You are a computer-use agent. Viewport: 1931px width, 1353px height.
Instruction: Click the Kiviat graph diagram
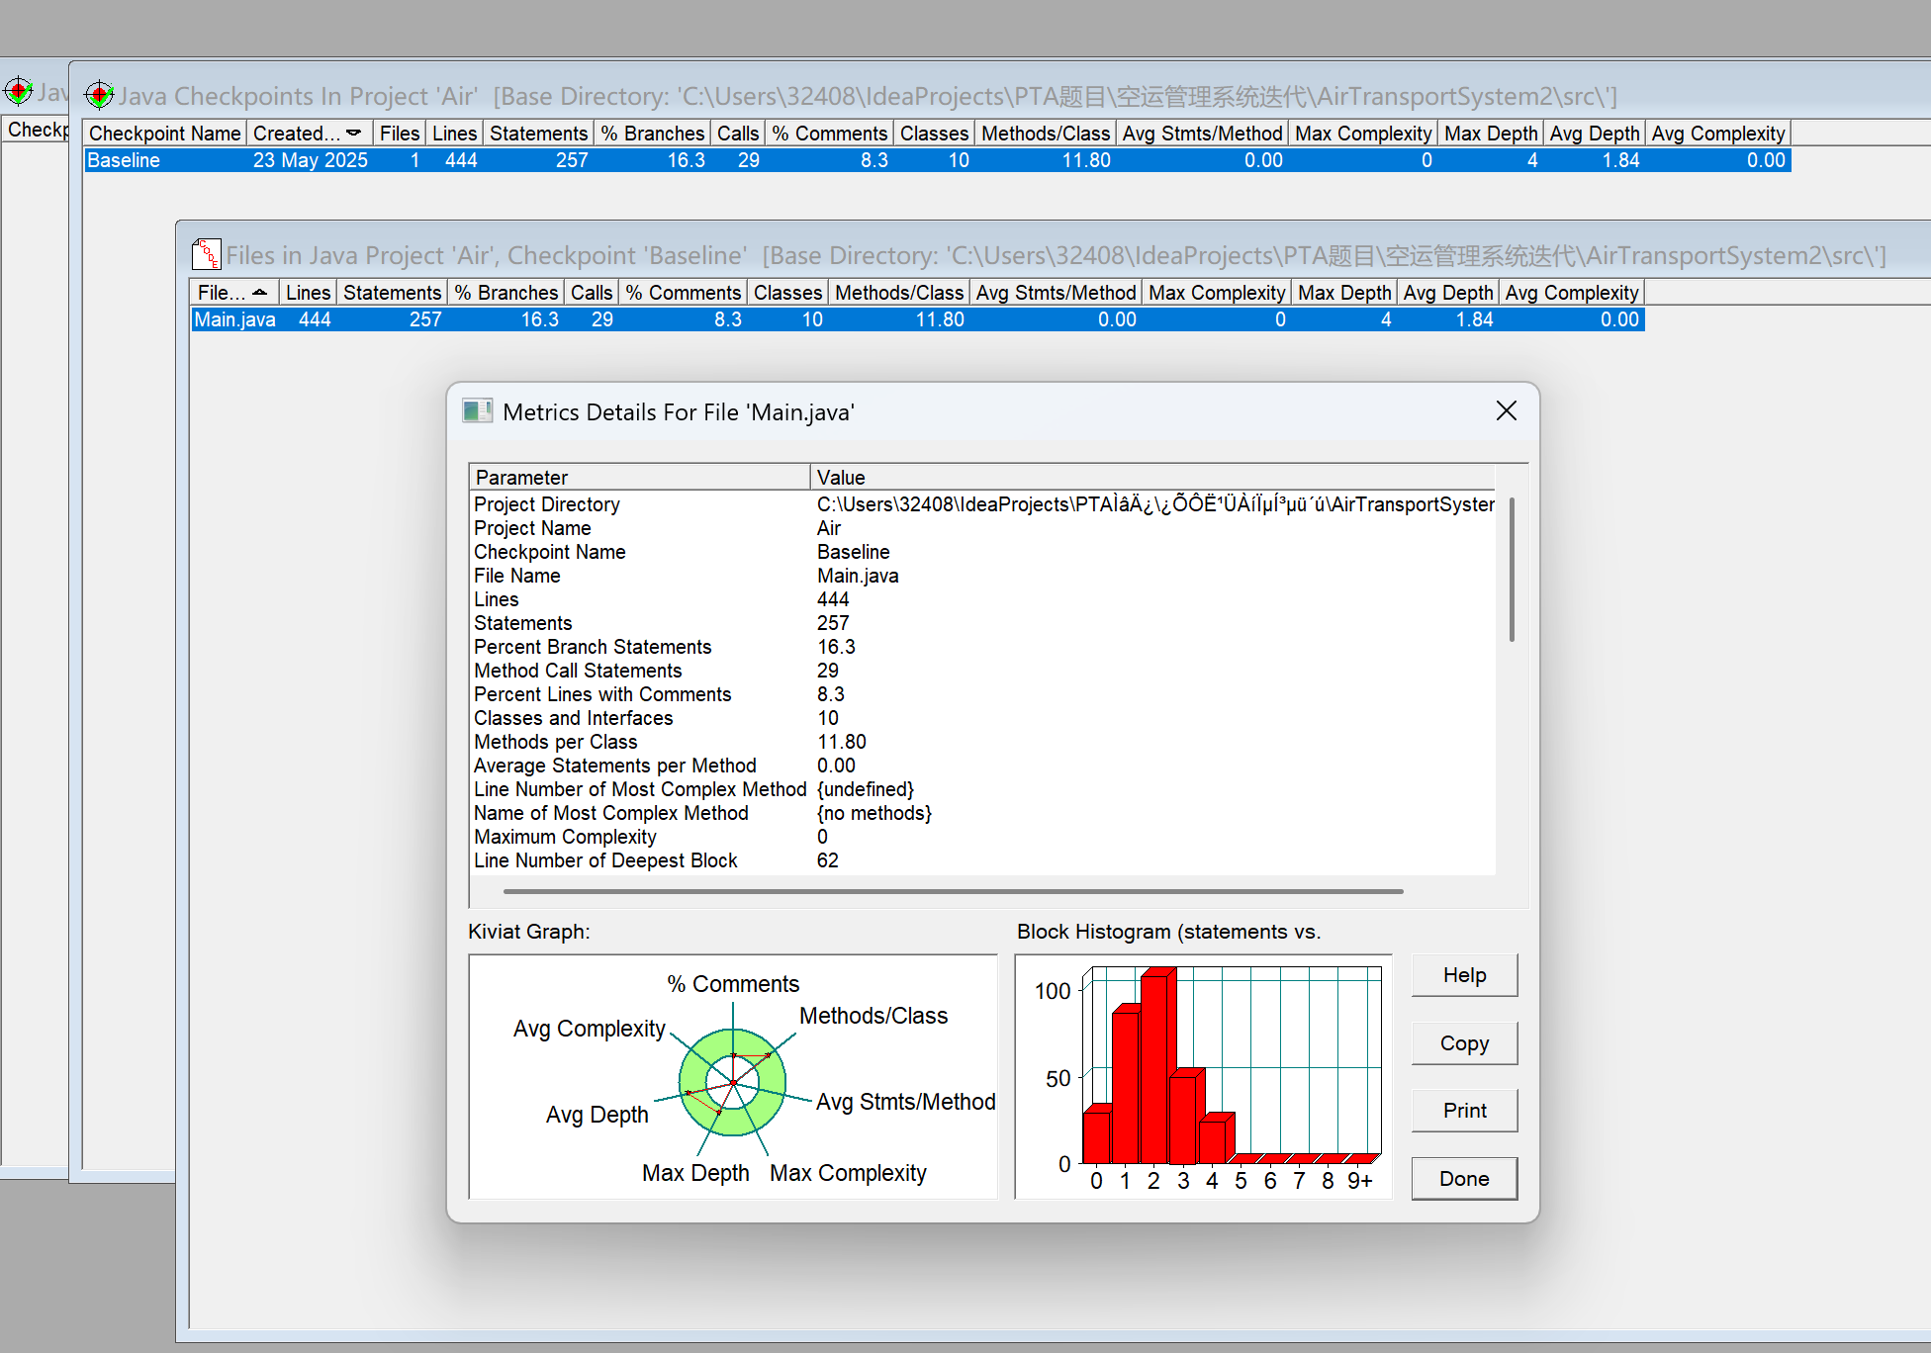coord(732,1081)
